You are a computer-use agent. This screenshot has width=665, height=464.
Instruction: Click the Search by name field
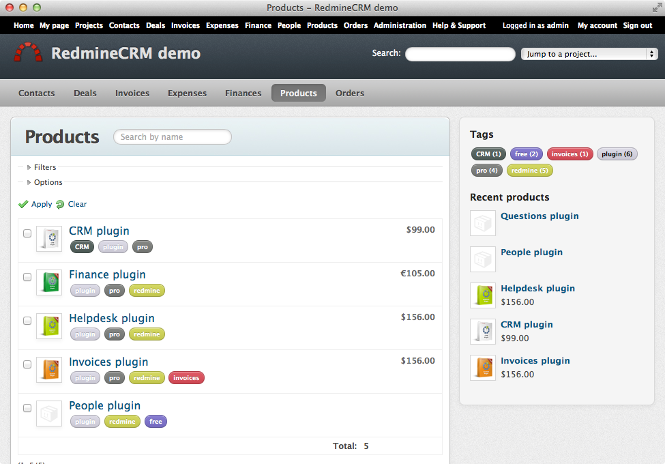[172, 137]
